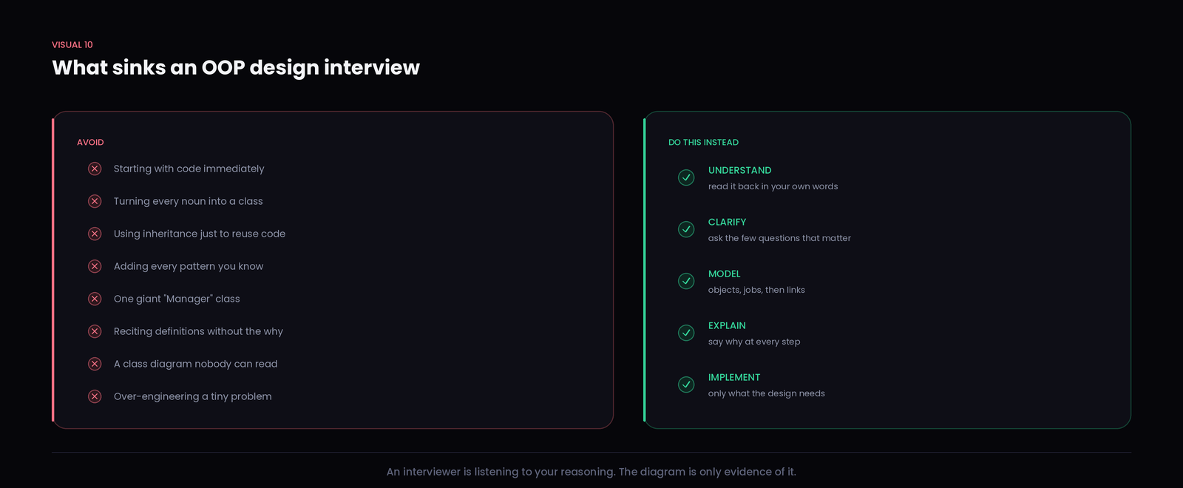Click the red X beside "Starting with code immediately"
This screenshot has width=1183, height=488.
(95, 169)
